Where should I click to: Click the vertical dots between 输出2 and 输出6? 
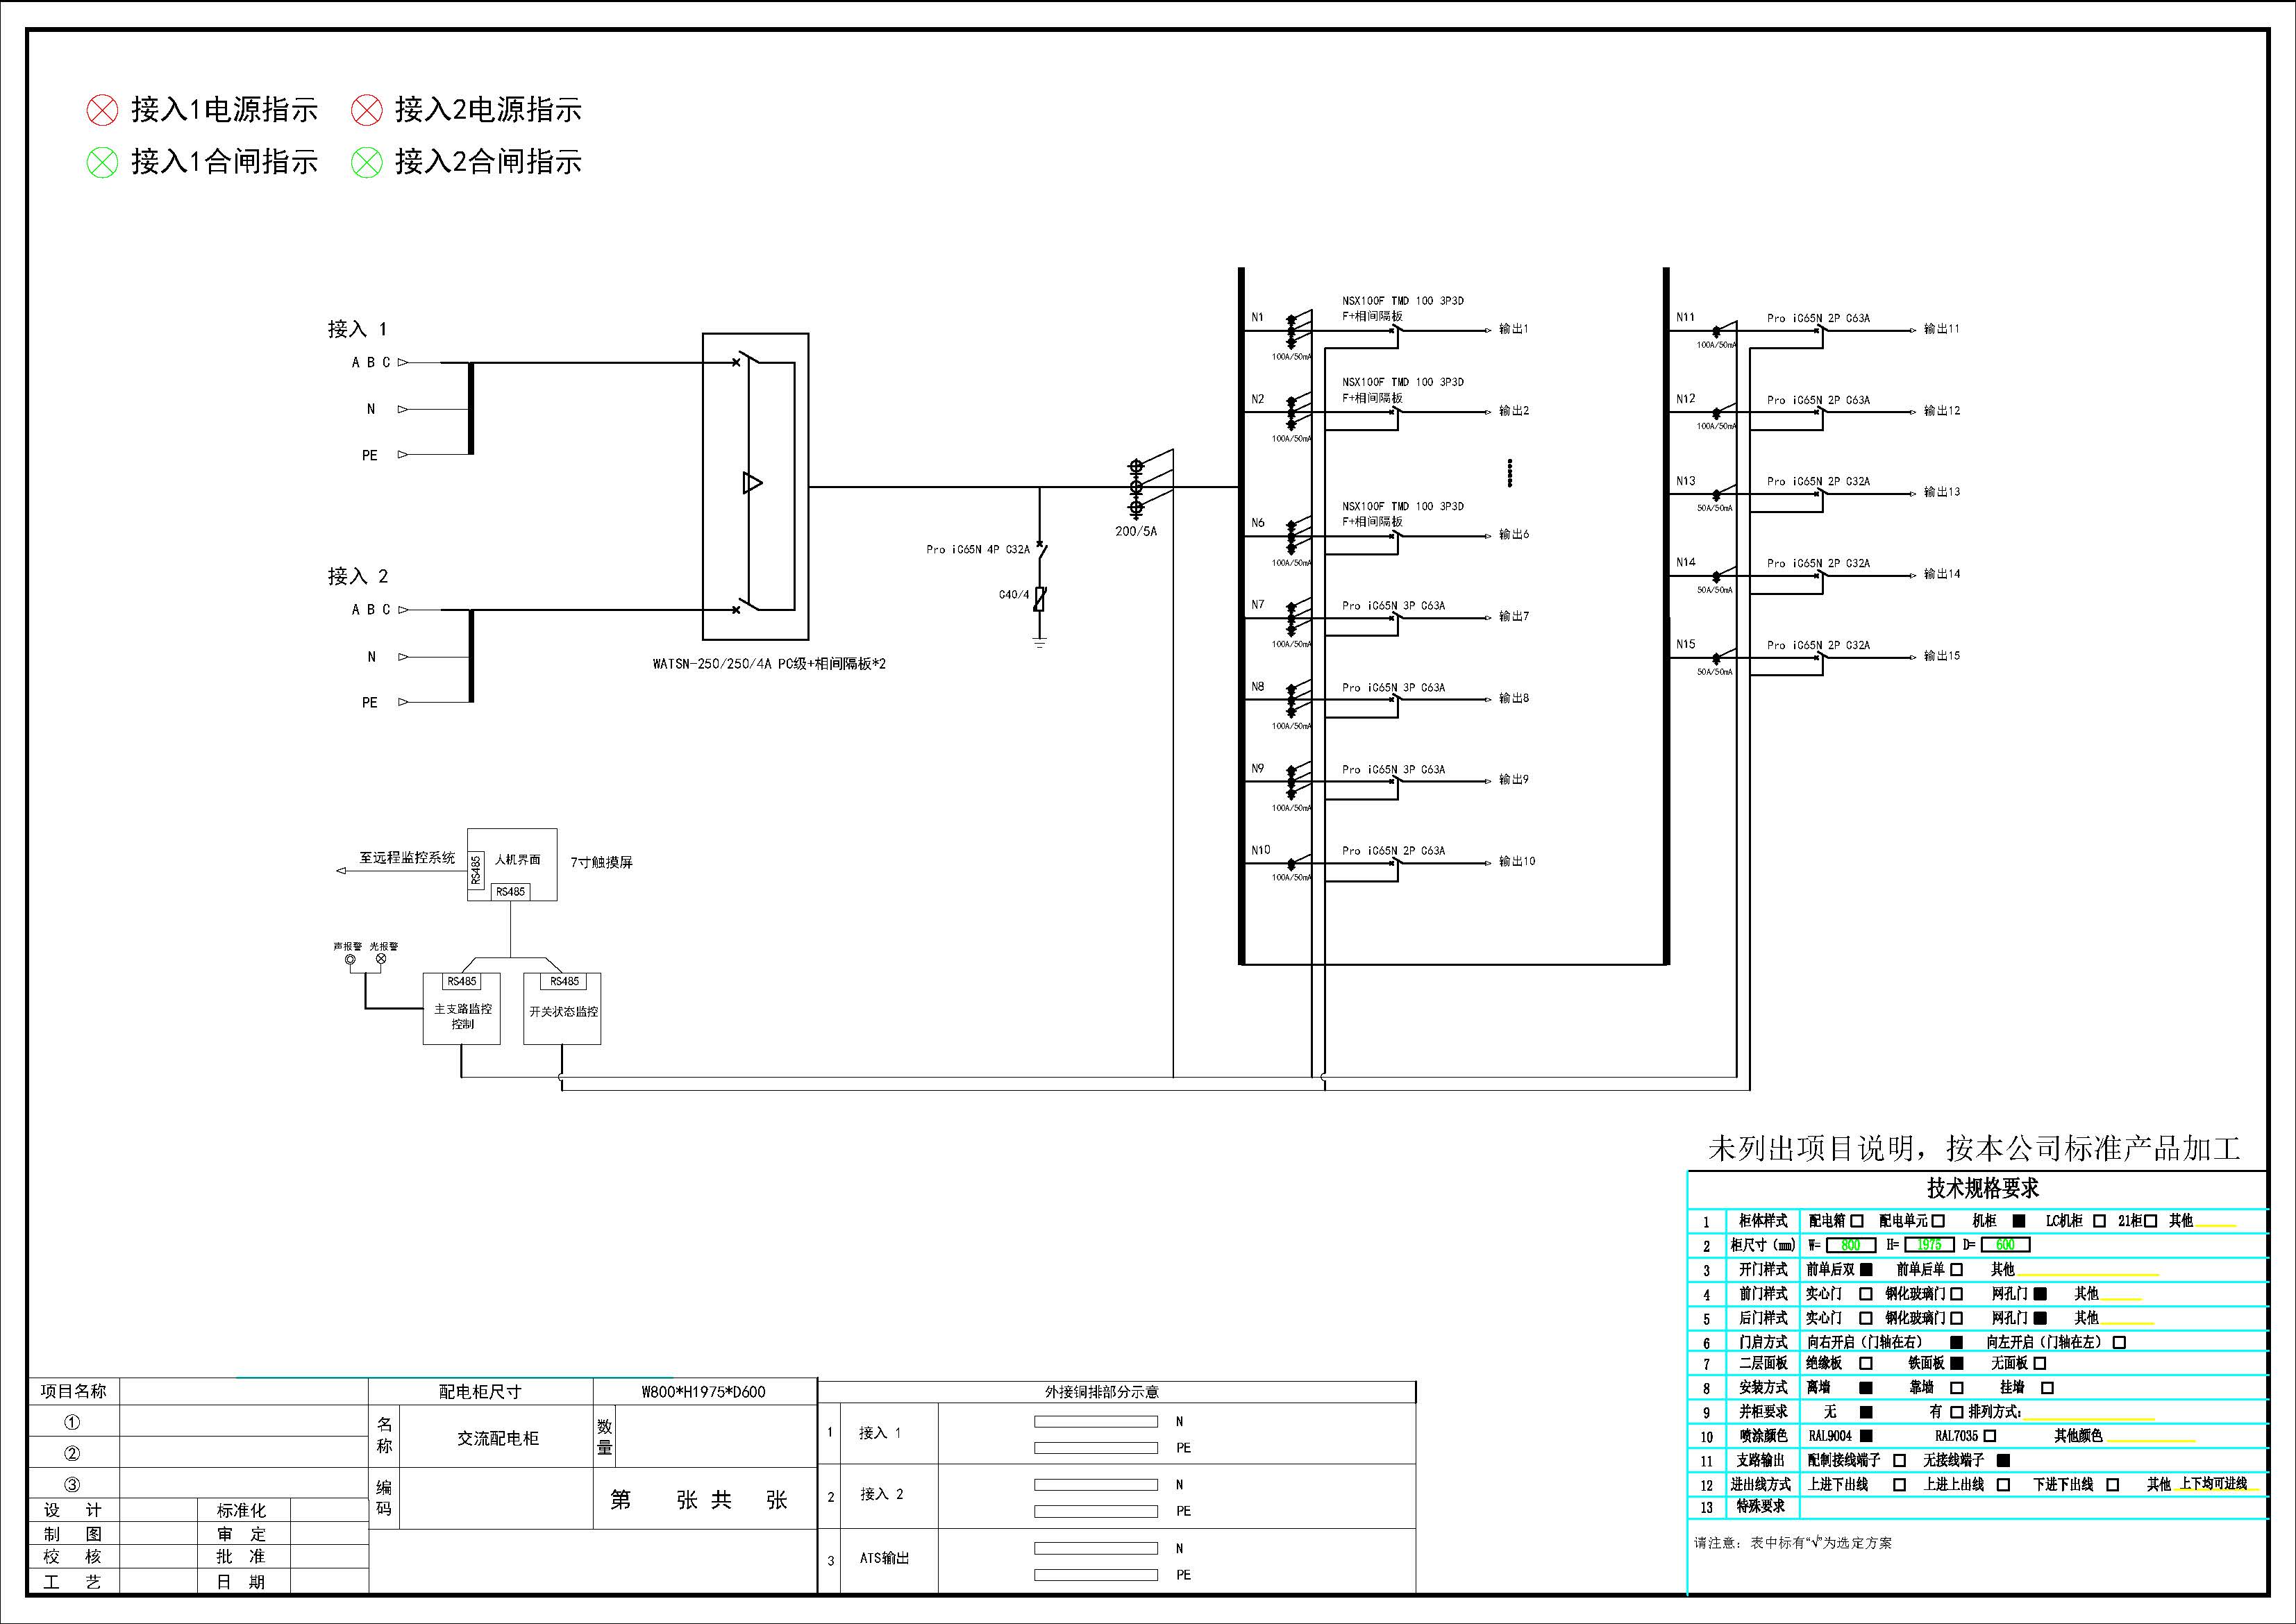click(1510, 473)
